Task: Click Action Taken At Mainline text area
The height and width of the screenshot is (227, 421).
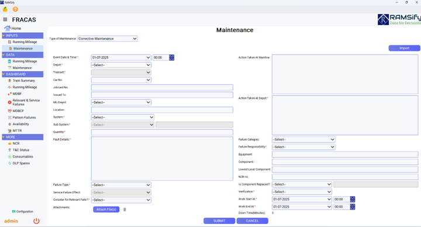Action: [345, 74]
